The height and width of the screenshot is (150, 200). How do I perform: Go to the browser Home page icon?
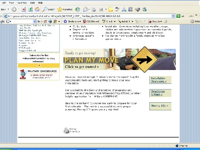tap(37, 9)
